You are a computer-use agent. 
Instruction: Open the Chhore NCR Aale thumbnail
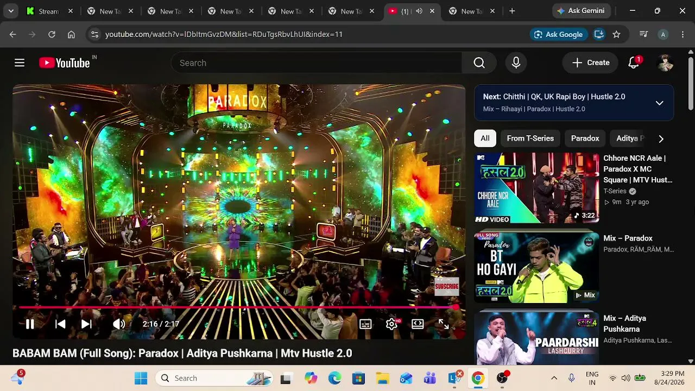(536, 188)
